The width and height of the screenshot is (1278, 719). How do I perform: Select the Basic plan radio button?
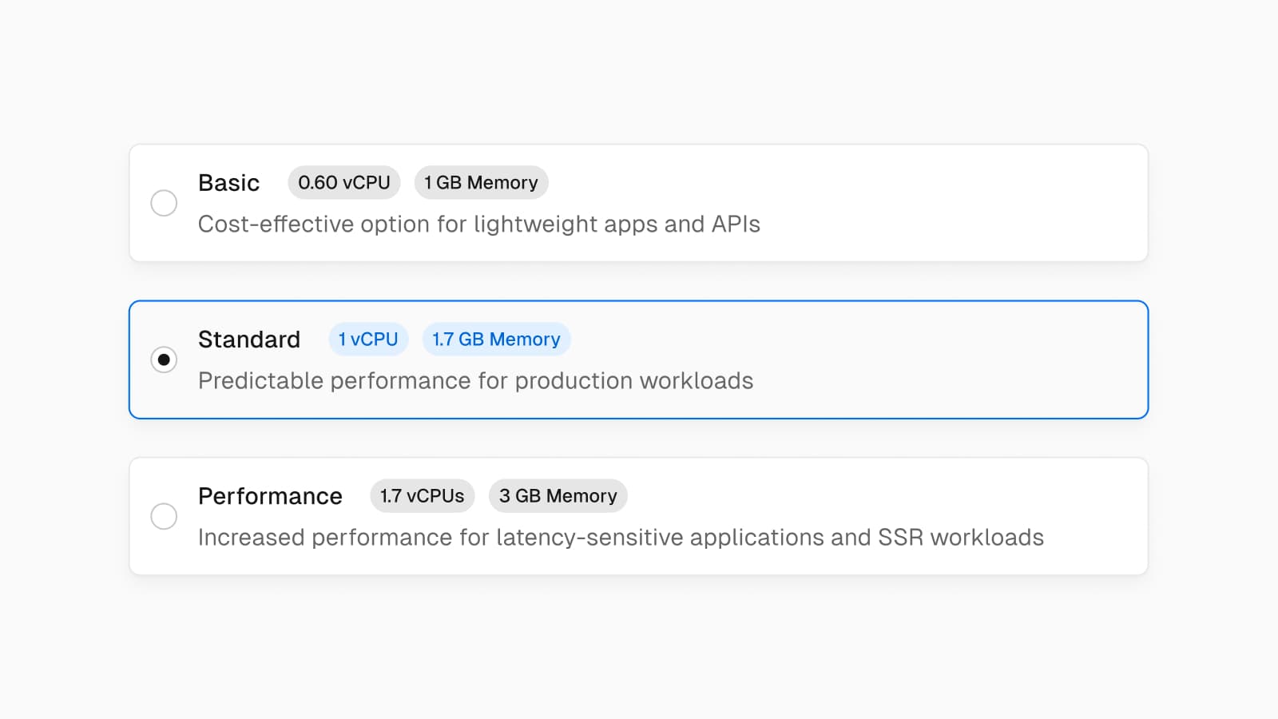pyautogui.click(x=164, y=203)
